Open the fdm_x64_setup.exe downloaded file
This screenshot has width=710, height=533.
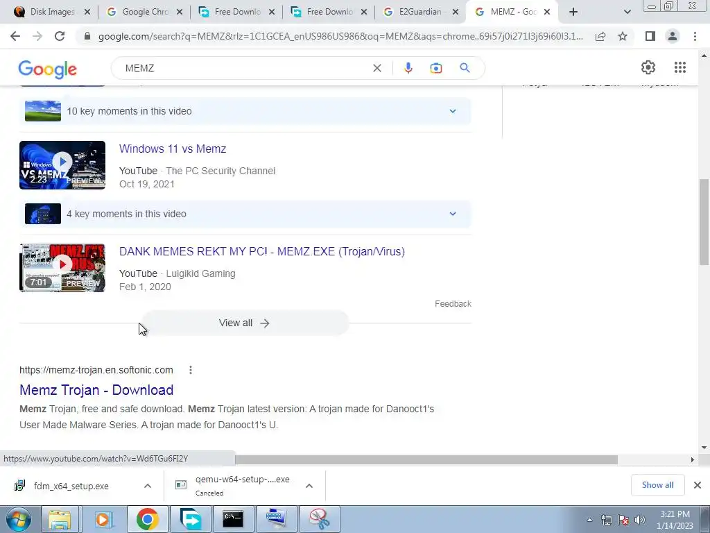(71, 486)
